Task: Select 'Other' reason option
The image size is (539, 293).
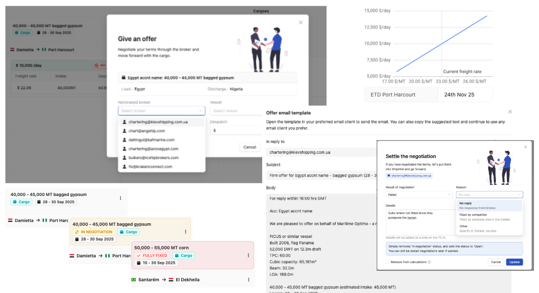Action: 489,228
